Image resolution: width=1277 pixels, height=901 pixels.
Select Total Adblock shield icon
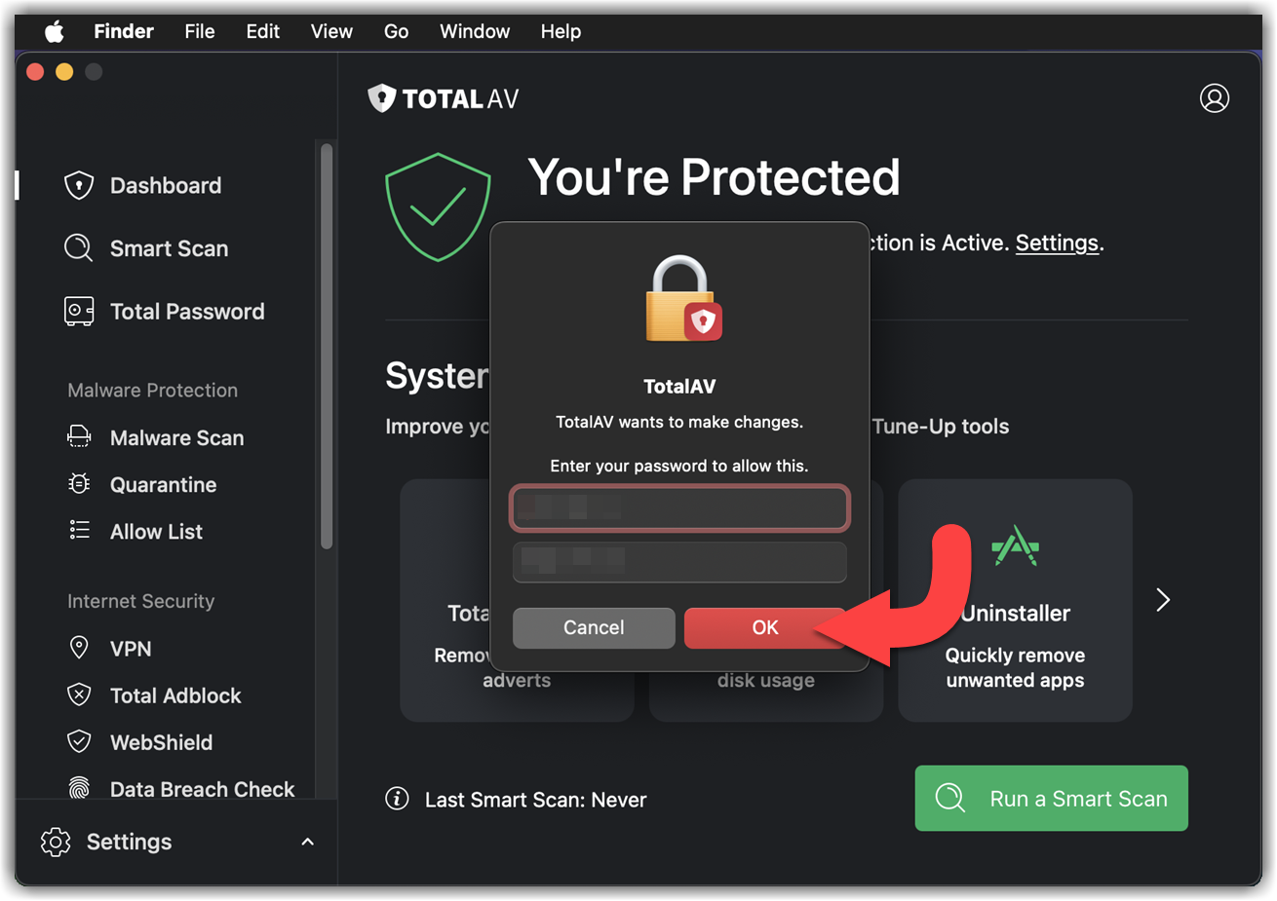79,695
